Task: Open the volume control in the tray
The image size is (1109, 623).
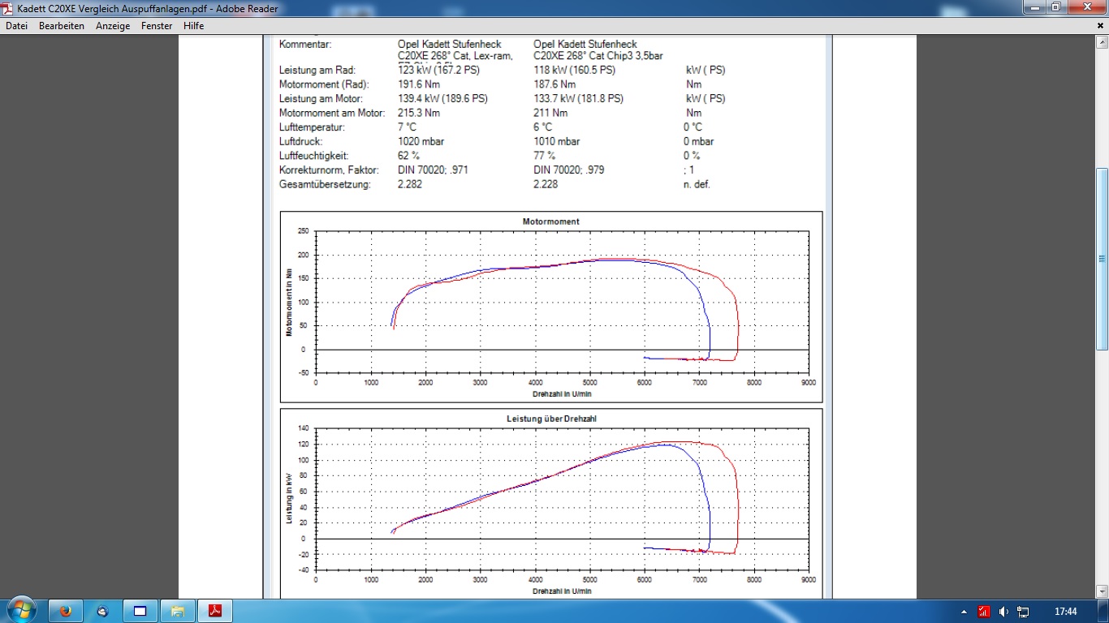Action: pos(1003,612)
